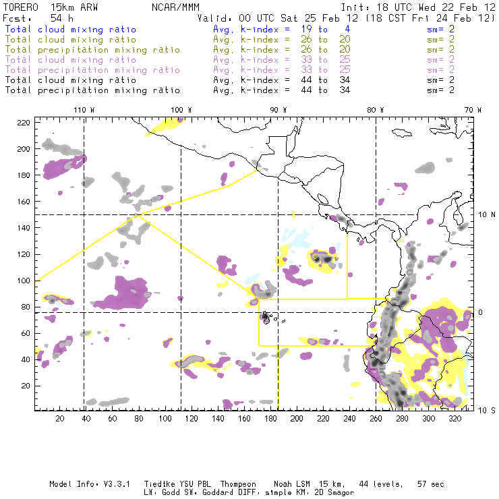
Task: Click the "240" tick on the horizontal axis
Action: (349, 419)
